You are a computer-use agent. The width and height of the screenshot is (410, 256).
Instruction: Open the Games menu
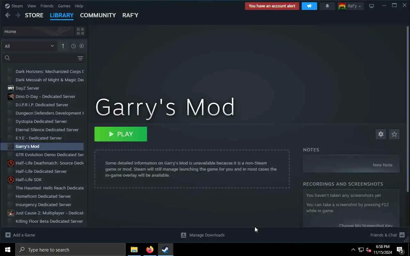click(64, 6)
